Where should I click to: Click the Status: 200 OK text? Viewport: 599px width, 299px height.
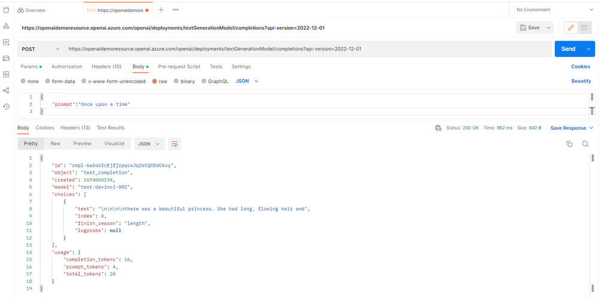(462, 128)
